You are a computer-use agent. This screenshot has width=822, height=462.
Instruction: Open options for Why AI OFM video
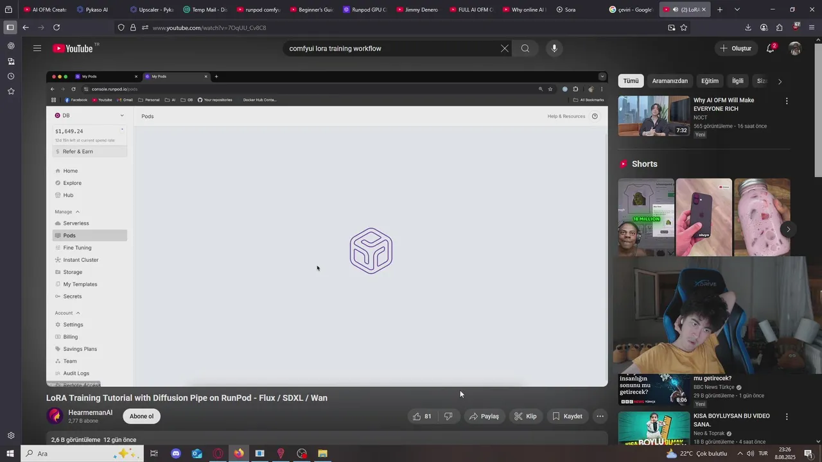tap(787, 101)
